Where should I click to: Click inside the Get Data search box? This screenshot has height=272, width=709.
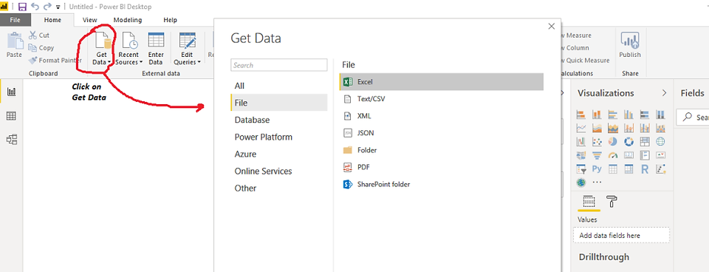pos(279,65)
